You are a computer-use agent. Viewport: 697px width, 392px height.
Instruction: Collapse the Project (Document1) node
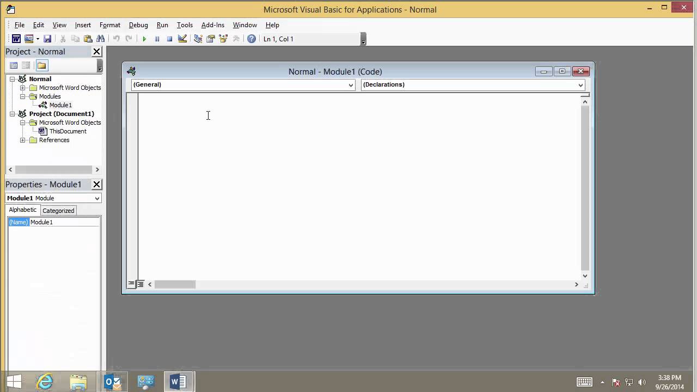point(13,114)
